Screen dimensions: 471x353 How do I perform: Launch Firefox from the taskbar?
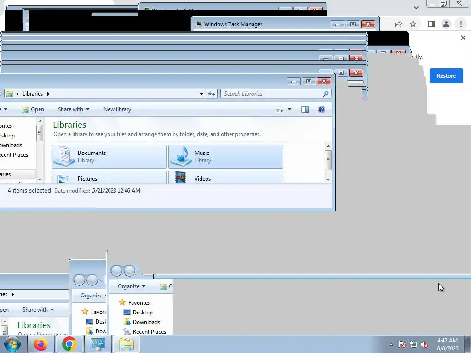point(40,344)
